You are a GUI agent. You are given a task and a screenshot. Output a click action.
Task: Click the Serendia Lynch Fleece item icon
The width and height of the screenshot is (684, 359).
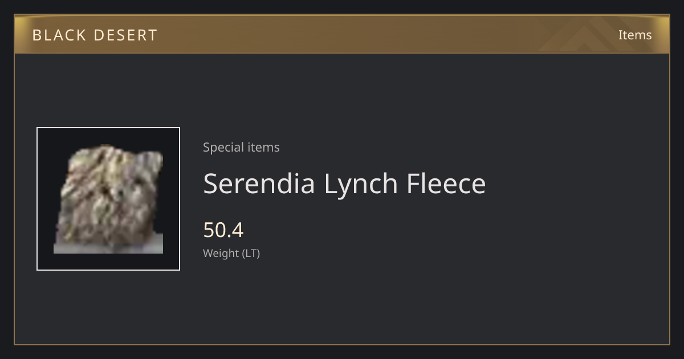tap(108, 199)
